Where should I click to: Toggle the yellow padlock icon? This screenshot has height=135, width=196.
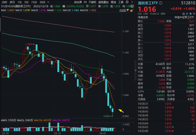pyautogui.click(x=132, y=10)
